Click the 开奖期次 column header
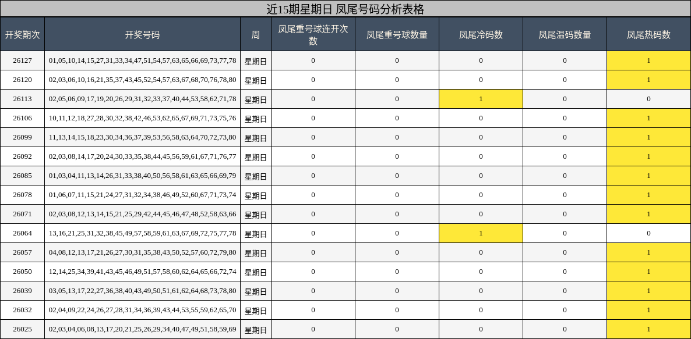Viewport: 691px width, 339px height. tap(23, 34)
